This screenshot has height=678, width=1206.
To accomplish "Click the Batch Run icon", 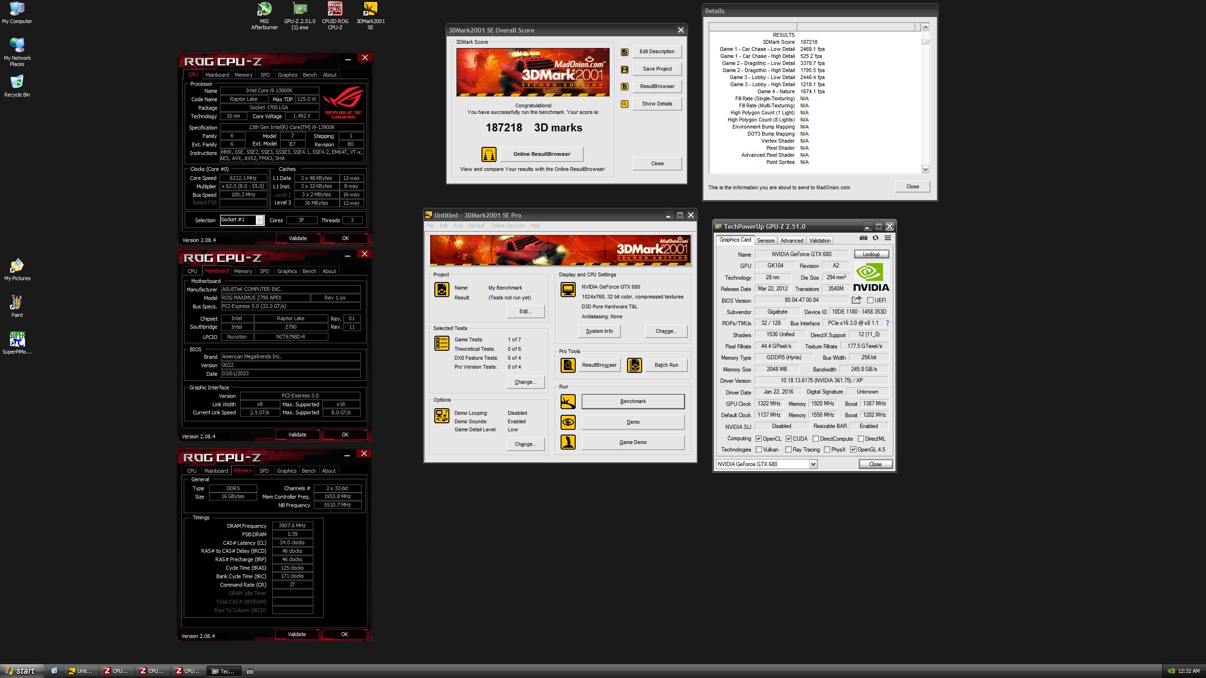I will pos(634,365).
